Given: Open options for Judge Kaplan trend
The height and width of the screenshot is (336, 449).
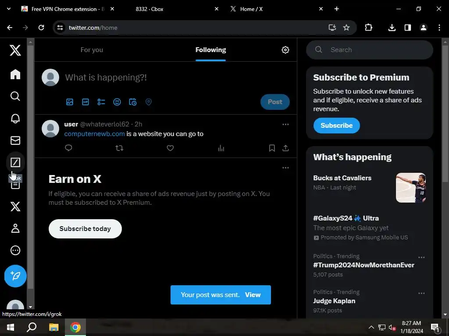Looking at the screenshot, I should pyautogui.click(x=421, y=294).
